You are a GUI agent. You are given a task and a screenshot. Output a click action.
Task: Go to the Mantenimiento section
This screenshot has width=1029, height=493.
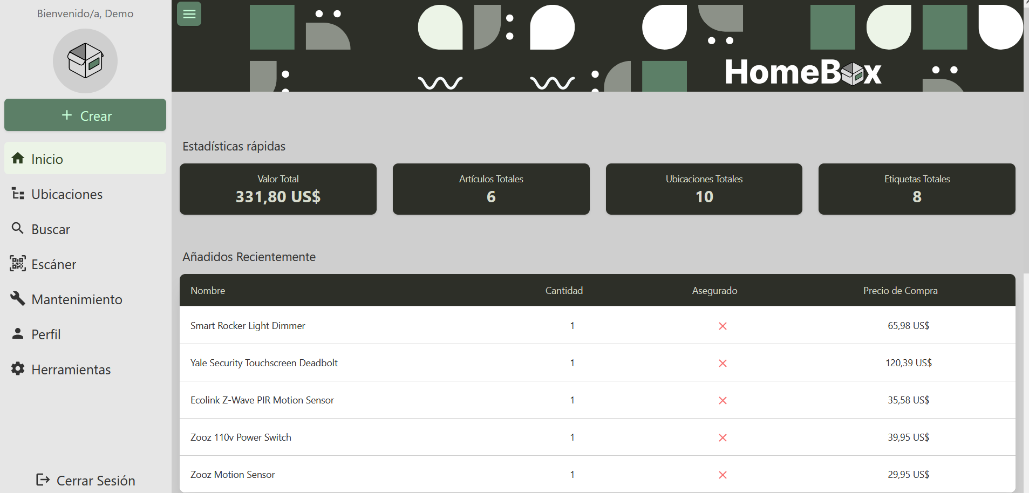[77, 299]
